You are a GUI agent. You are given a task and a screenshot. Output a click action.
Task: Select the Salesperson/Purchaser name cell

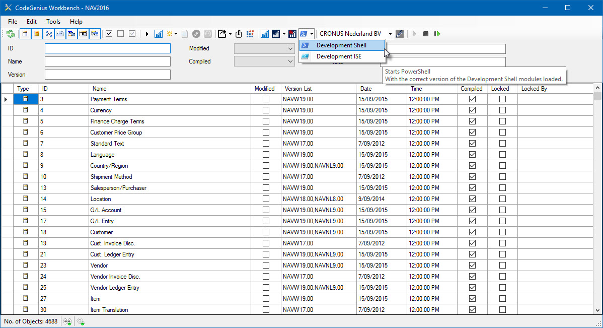170,188
